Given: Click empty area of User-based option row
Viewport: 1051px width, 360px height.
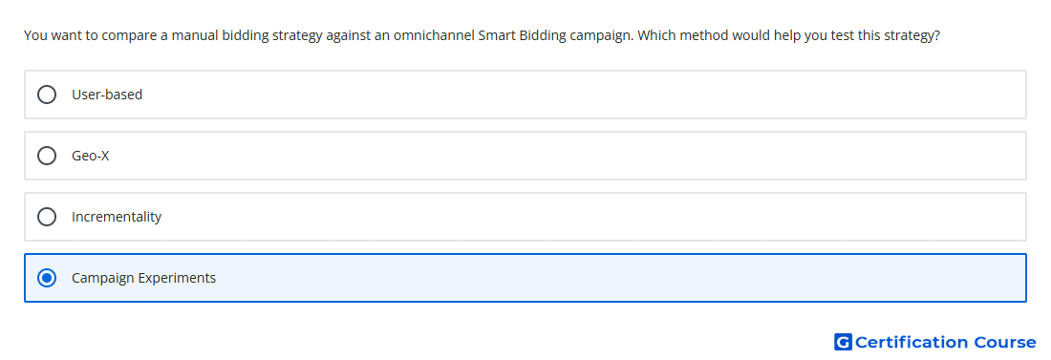Looking at the screenshot, I should (x=583, y=95).
